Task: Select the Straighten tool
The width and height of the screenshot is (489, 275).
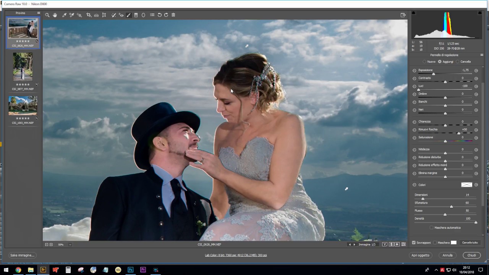Action: [x=96, y=15]
